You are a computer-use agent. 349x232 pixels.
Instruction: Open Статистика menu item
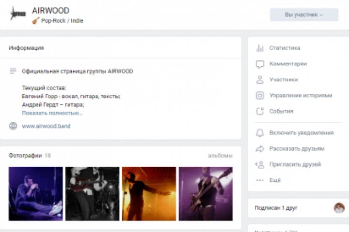(x=285, y=48)
